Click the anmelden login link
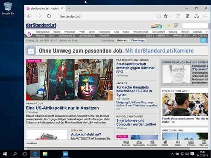 tap(32, 143)
